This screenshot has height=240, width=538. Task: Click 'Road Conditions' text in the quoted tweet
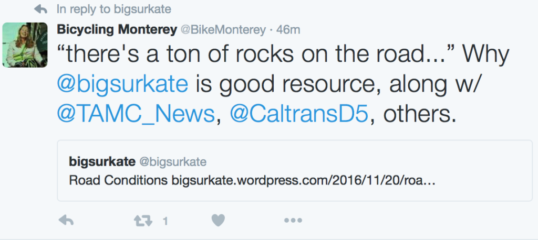tap(118, 180)
